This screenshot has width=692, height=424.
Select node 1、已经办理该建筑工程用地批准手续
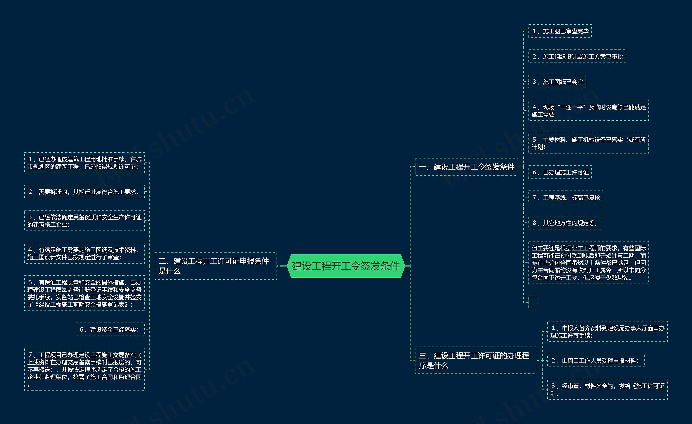(84, 163)
